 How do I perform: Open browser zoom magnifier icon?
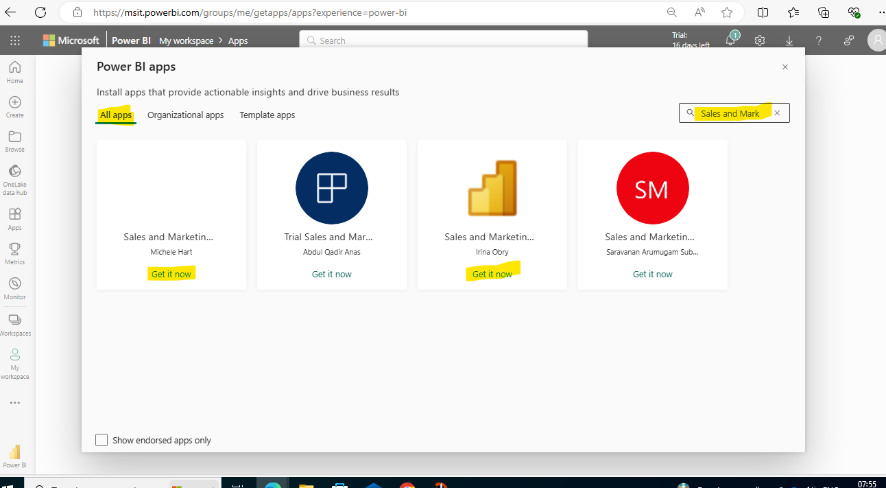(672, 12)
